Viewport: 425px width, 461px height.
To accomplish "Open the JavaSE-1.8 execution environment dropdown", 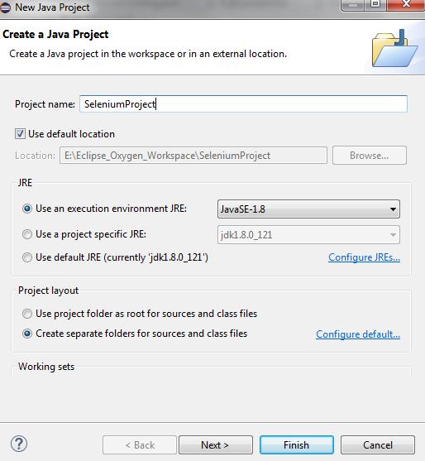I will 308,209.
